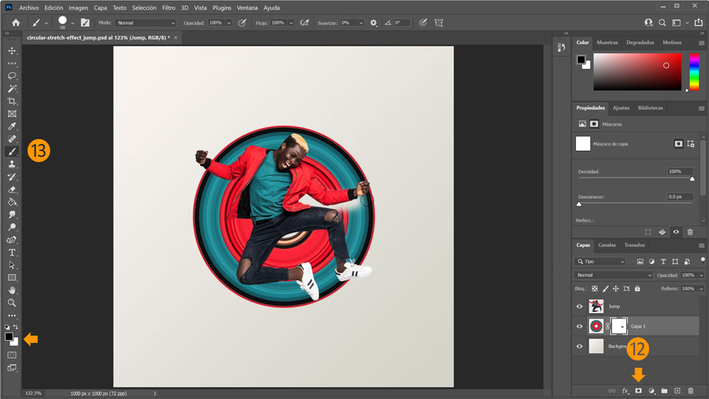This screenshot has height=399, width=709.
Task: Select the History Brush tool
Action: pyautogui.click(x=13, y=177)
